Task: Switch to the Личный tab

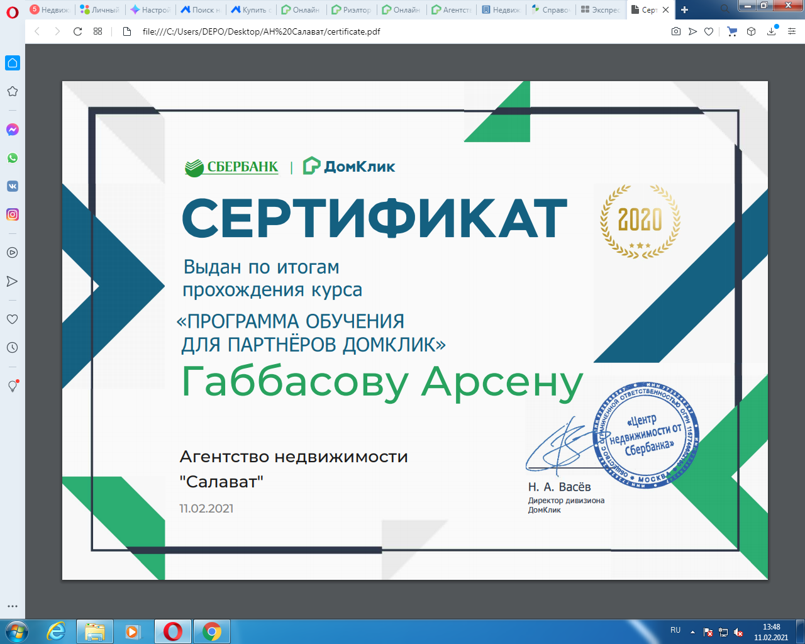Action: click(x=99, y=9)
